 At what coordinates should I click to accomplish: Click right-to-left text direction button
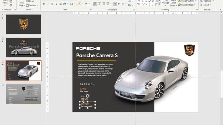tap(119, 4)
